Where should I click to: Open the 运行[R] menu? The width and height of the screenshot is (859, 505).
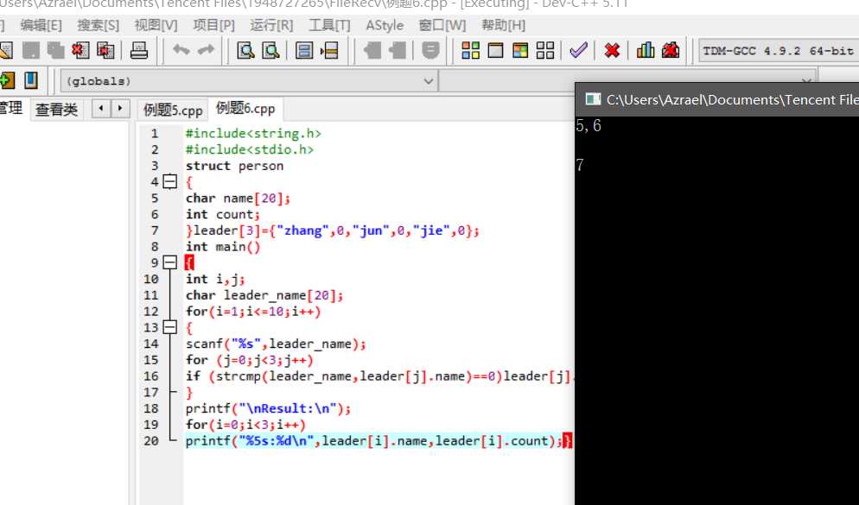point(271,25)
